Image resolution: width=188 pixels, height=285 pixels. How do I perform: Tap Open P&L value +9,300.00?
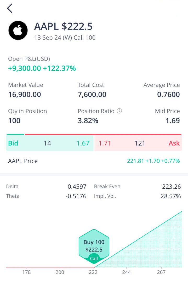click(25, 68)
